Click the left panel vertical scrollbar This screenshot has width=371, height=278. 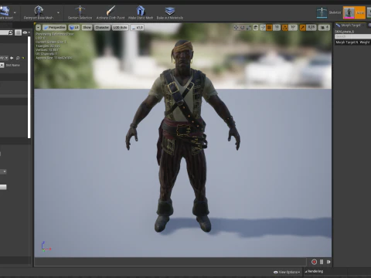[x=29, y=87]
